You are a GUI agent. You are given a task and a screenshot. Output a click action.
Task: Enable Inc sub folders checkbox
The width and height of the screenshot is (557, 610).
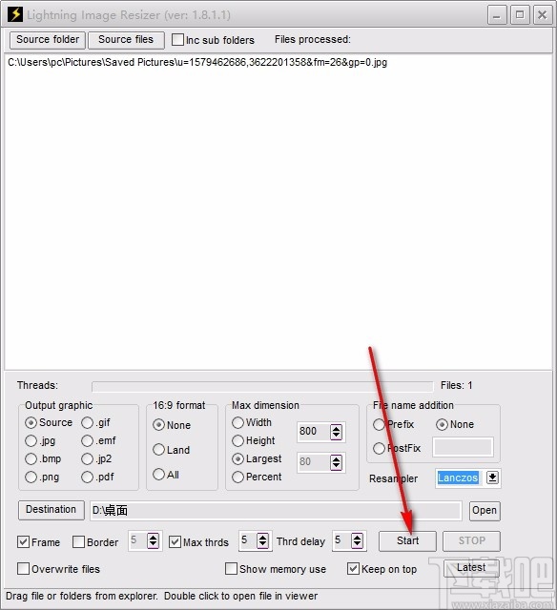177,40
